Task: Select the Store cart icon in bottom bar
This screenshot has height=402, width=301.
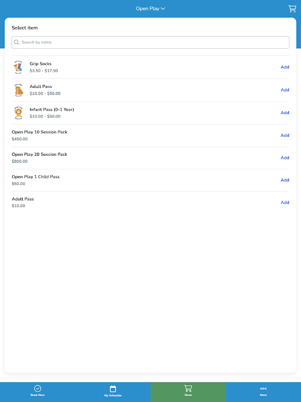Action: point(188,388)
